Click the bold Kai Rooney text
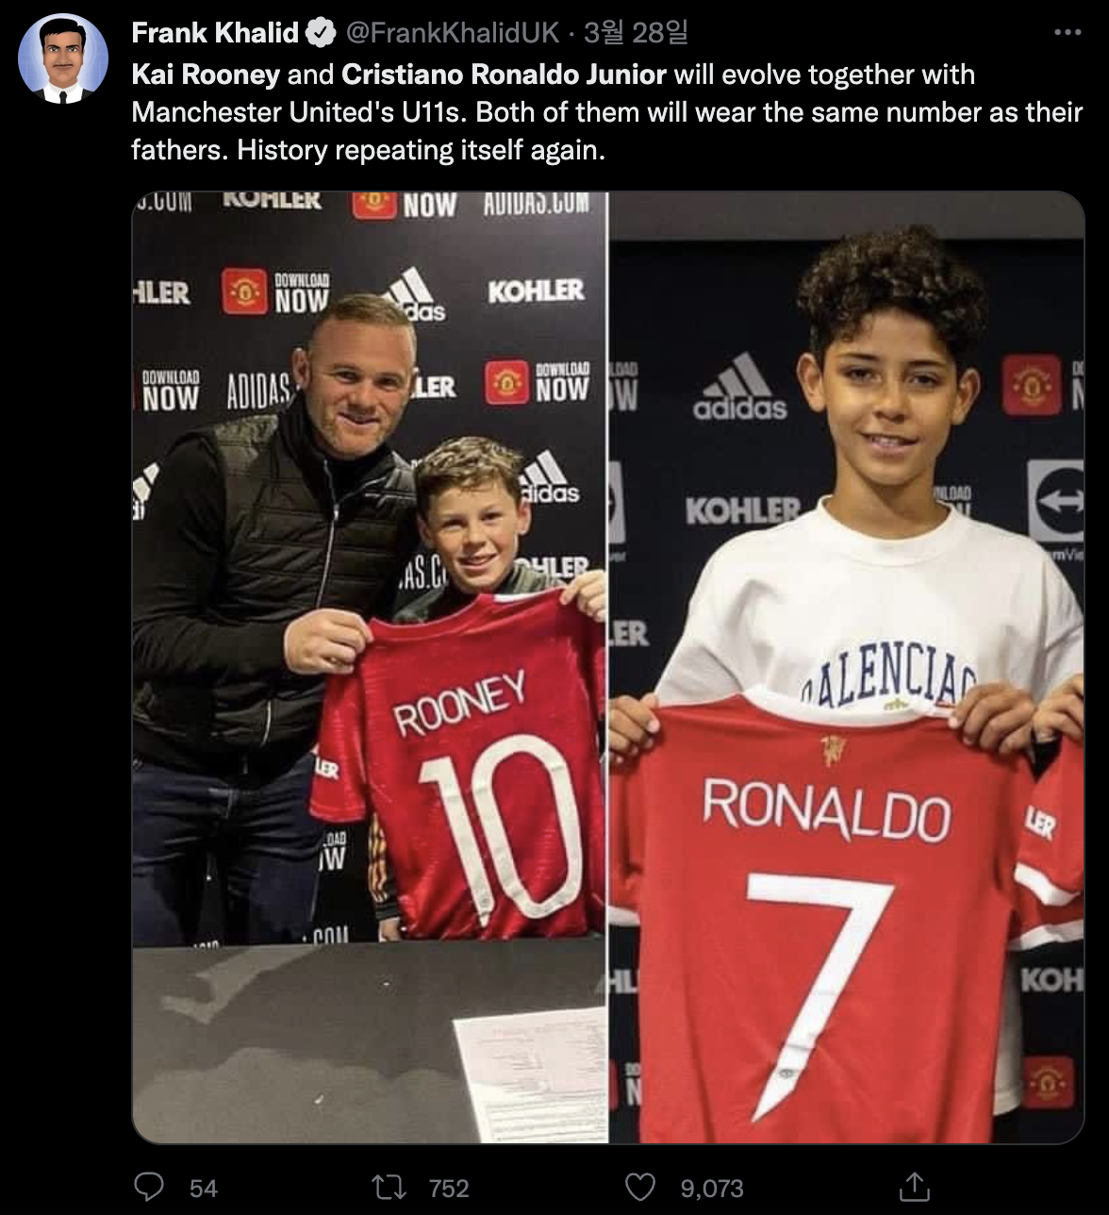Screen dimensions: 1109x1215 (x=206, y=75)
